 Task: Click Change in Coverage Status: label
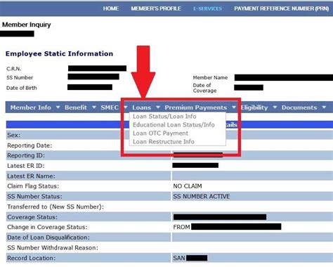click(47, 227)
